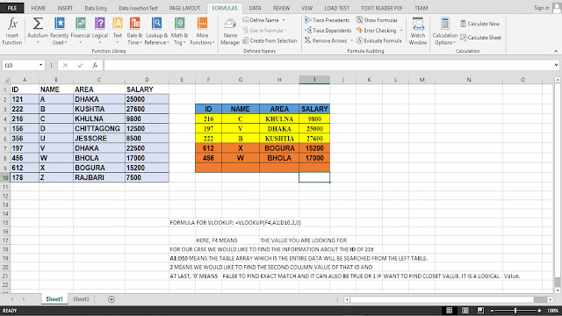Image resolution: width=562 pixels, height=316 pixels.
Task: Click Define Name
Action: (261, 20)
